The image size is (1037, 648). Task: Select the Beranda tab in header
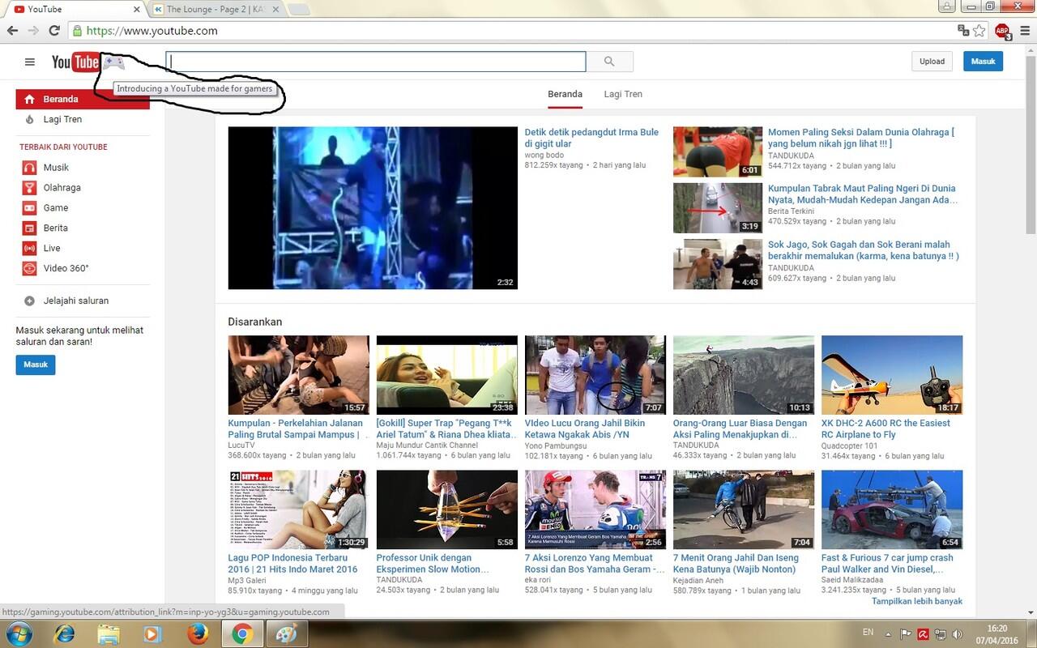(565, 94)
